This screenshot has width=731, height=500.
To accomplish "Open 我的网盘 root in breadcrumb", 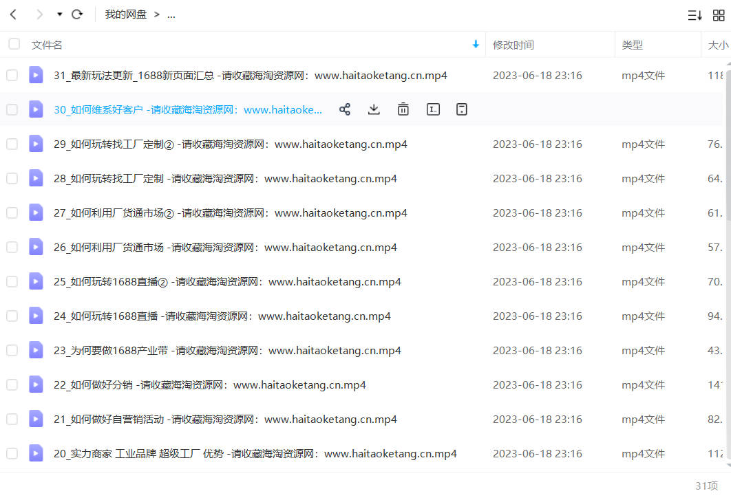I will (x=126, y=14).
